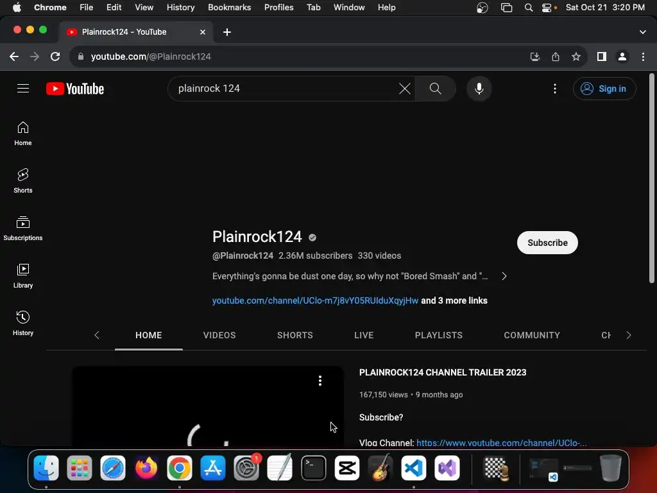Open YouTube settings three-dot menu
Image resolution: width=657 pixels, height=493 pixels.
pyautogui.click(x=555, y=89)
